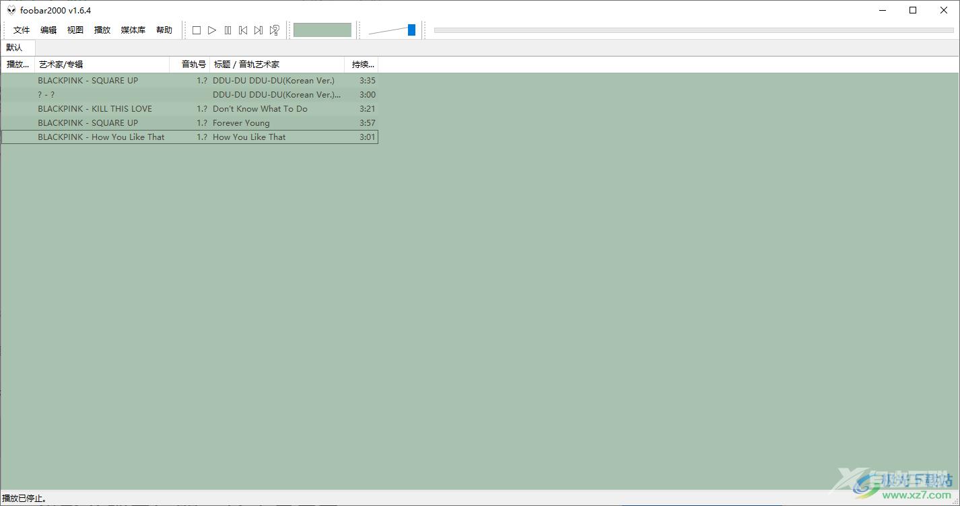This screenshot has width=960, height=506.
Task: Minimize the foobar2000 window
Action: point(883,10)
